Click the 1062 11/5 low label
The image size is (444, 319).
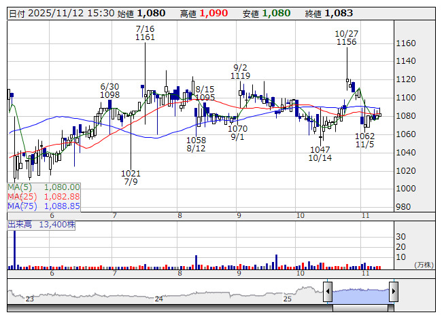(x=364, y=140)
